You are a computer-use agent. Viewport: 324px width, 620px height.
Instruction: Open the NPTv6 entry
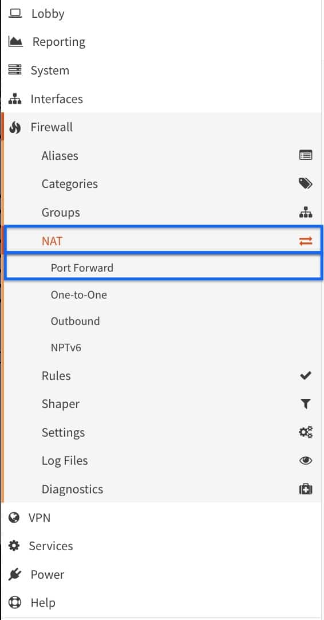[x=162, y=348]
